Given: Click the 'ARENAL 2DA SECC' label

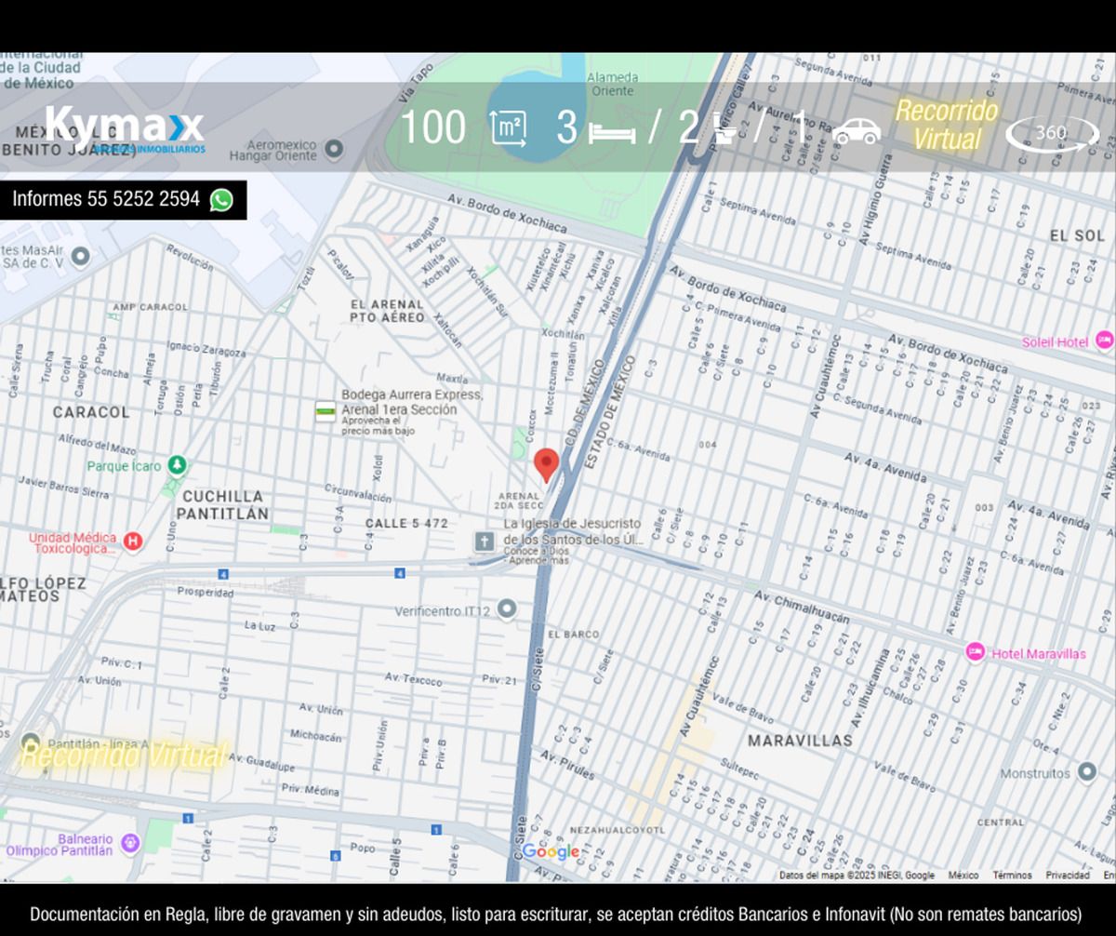Looking at the screenshot, I should pos(521,501).
